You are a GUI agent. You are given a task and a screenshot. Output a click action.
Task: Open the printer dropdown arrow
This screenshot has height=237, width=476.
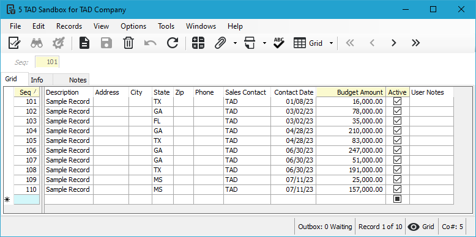coord(264,43)
